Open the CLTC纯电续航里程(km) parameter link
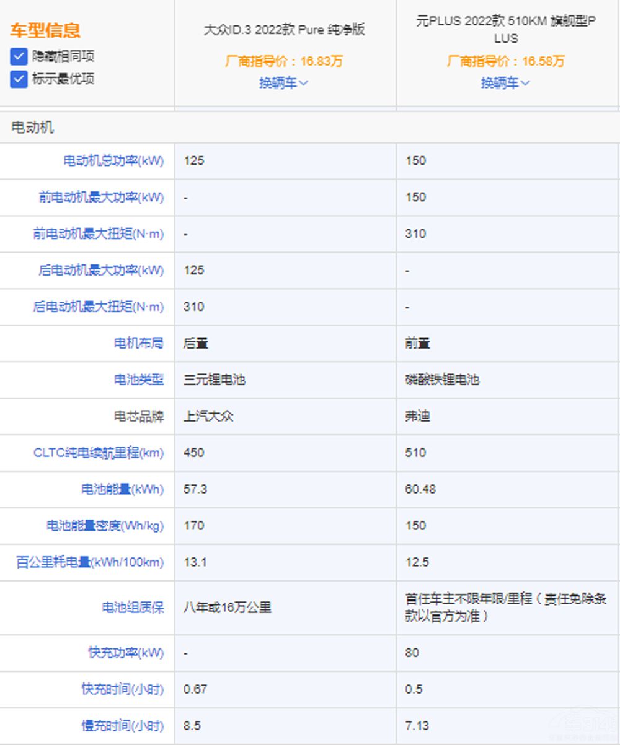 click(99, 453)
